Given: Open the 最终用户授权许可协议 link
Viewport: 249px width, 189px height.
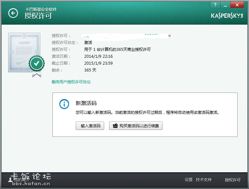Looking at the screenshot, I should [71, 82].
